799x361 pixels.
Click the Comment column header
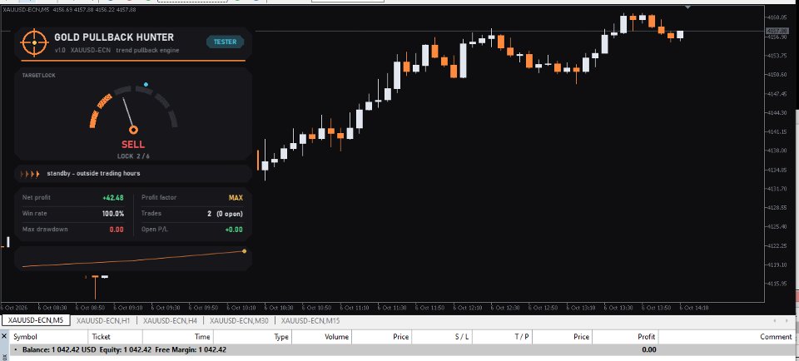[x=727, y=337]
